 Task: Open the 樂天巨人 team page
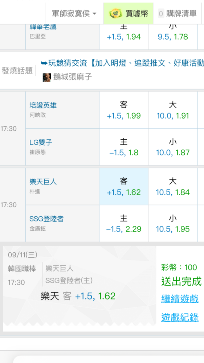click(43, 182)
